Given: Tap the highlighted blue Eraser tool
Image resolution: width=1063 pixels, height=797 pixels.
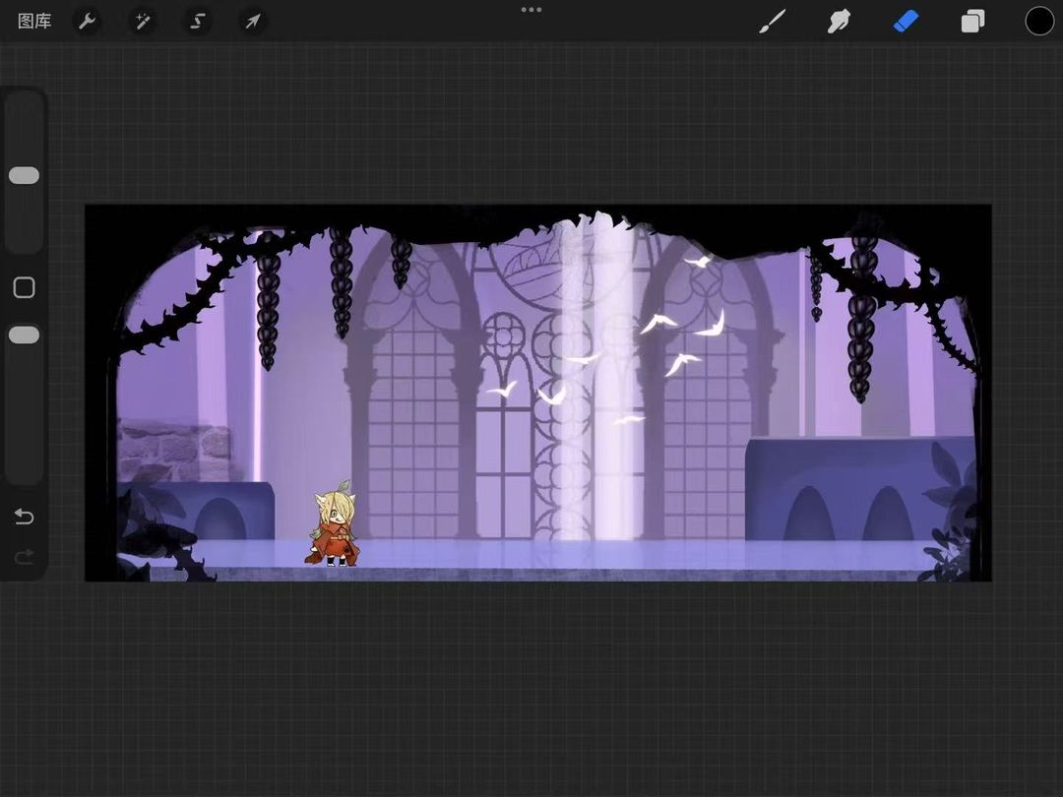Looking at the screenshot, I should click(x=906, y=21).
